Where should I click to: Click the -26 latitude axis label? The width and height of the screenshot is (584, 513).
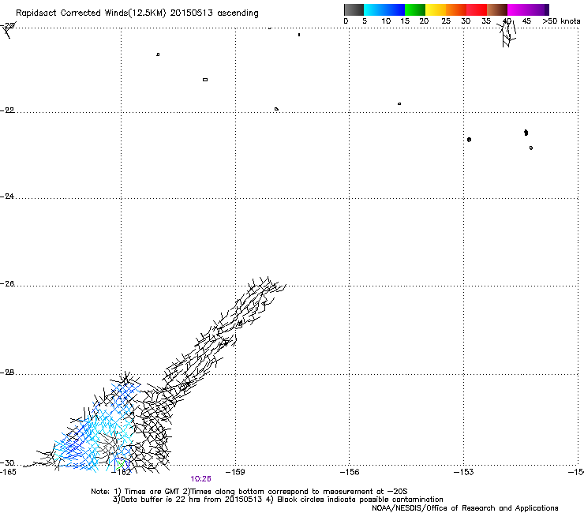click(x=7, y=284)
